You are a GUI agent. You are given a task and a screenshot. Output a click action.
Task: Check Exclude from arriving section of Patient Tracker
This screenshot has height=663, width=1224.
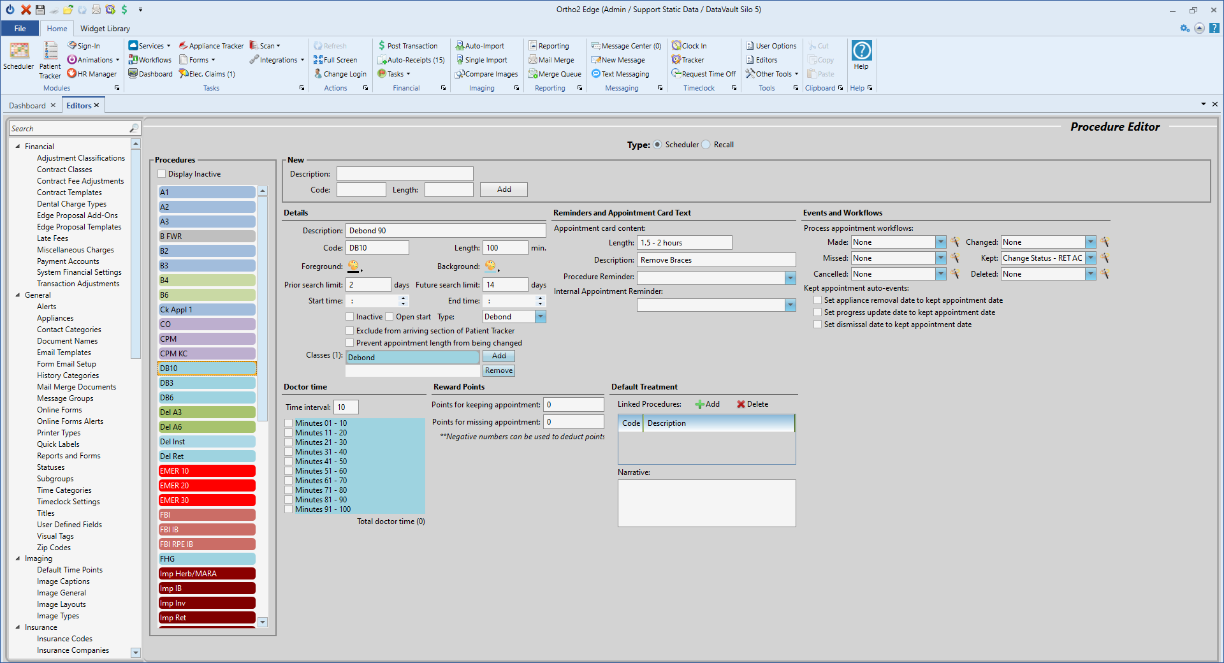pyautogui.click(x=349, y=331)
